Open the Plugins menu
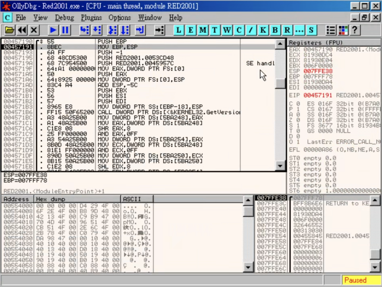 pos(91,18)
